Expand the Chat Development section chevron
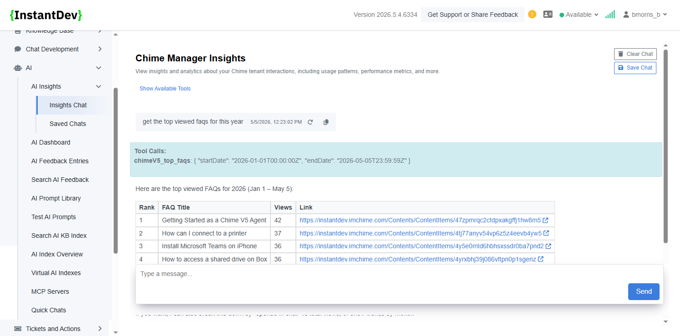Viewport: 680px width, 336px height. click(100, 49)
